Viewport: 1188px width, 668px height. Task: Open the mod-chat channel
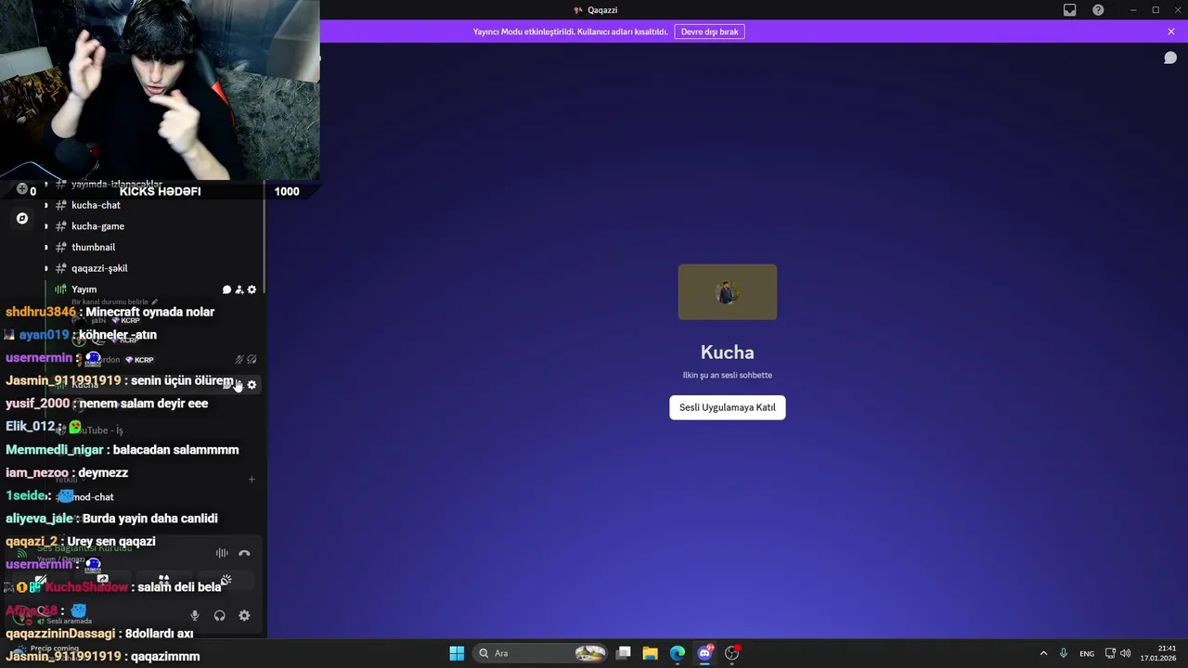click(93, 497)
